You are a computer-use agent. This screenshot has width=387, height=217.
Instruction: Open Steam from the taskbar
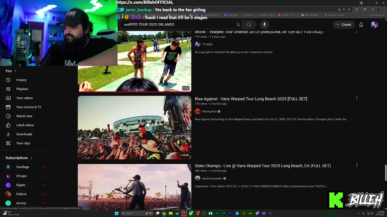pos(177,213)
